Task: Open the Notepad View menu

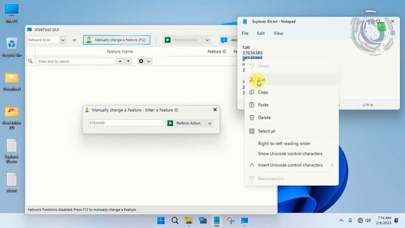Action: [278, 34]
